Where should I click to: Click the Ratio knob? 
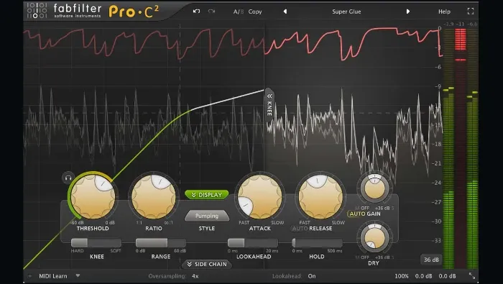(x=154, y=196)
